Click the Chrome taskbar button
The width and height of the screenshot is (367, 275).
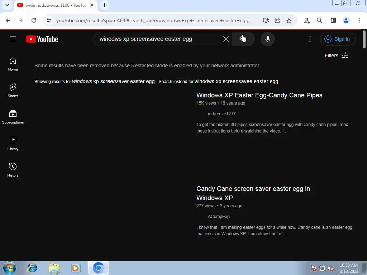(x=99, y=268)
